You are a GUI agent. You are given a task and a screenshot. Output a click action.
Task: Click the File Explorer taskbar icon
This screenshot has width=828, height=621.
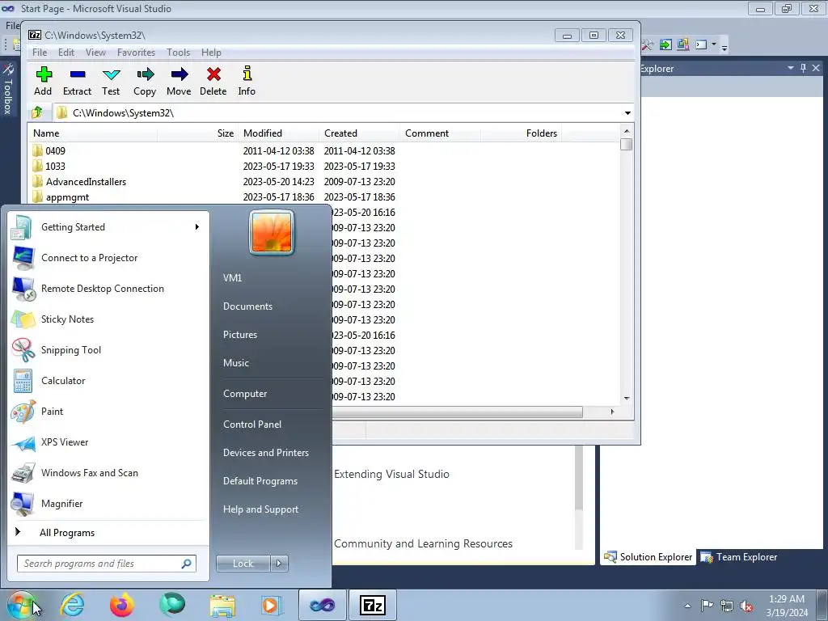[x=222, y=605]
